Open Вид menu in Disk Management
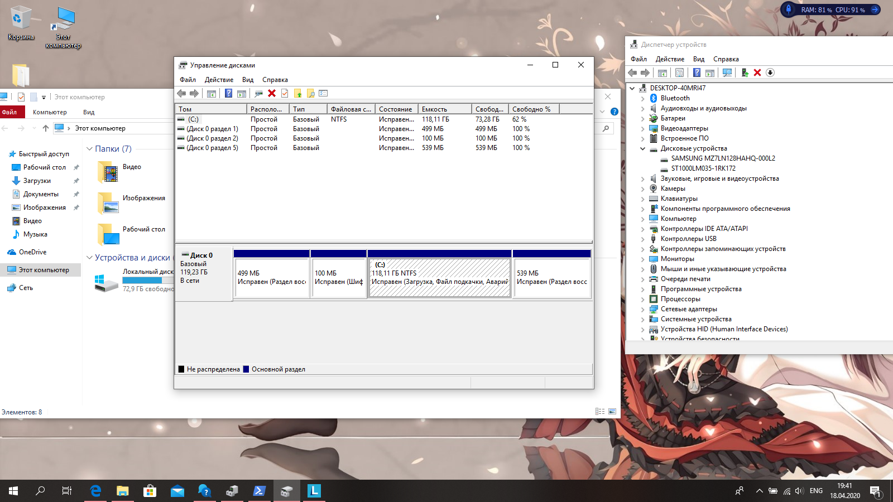Viewport: 893px width, 502px height. pos(248,80)
